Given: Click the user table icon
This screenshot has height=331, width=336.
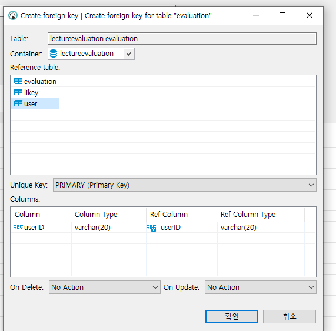Looking at the screenshot, I should point(18,103).
